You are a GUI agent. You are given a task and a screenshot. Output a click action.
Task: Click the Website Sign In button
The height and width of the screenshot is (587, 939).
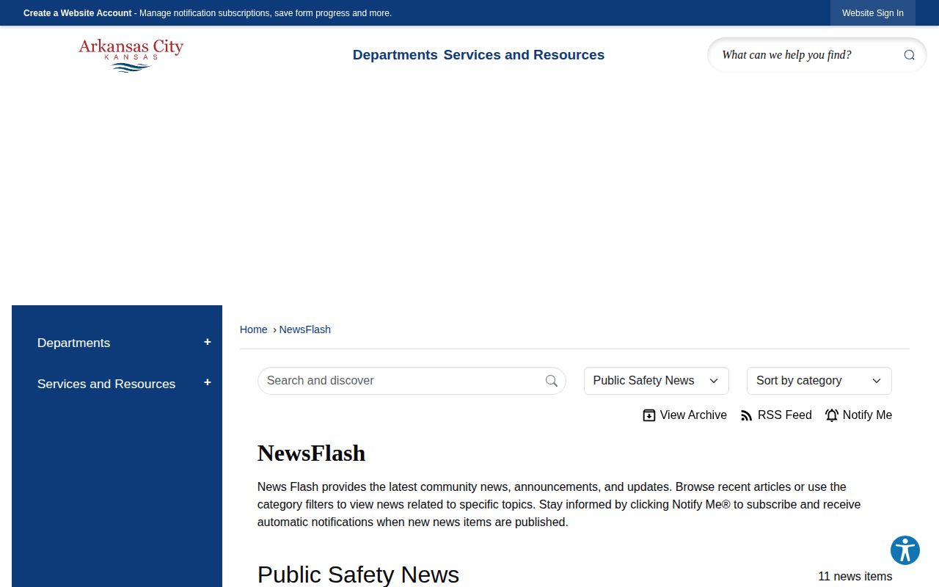click(873, 13)
